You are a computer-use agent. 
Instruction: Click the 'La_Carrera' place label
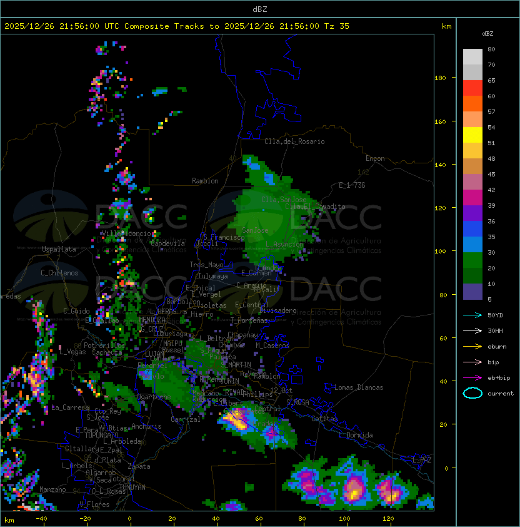pyautogui.click(x=71, y=407)
